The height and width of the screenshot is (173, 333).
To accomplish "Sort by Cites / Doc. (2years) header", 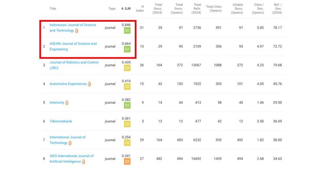I will 258,9.
